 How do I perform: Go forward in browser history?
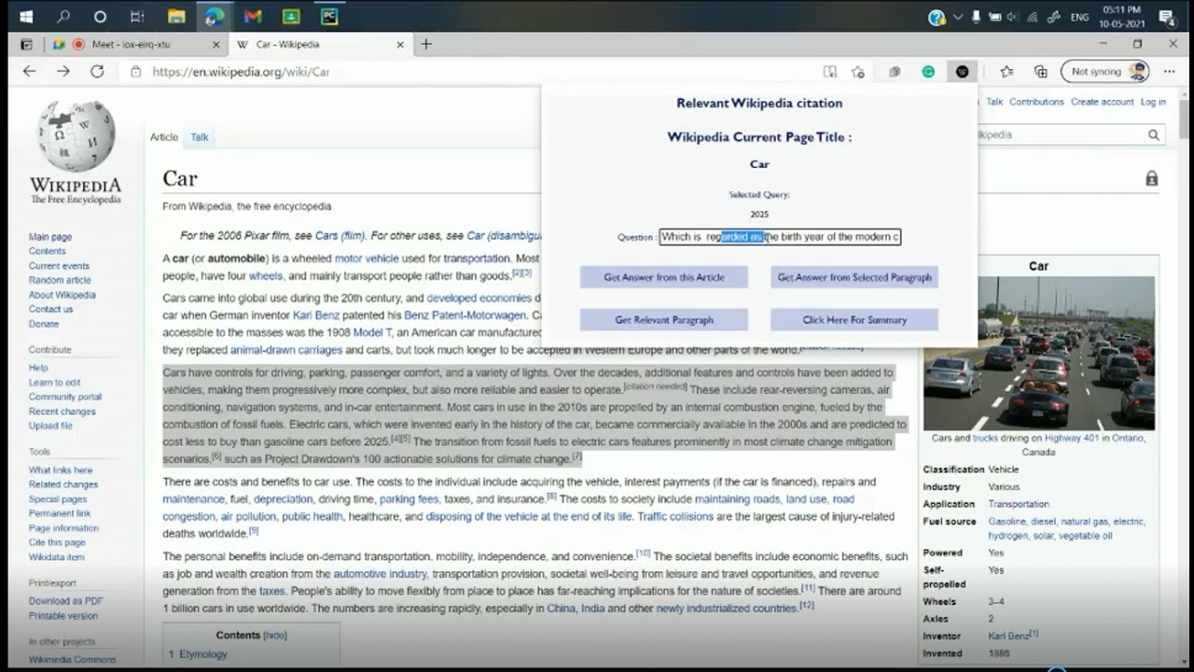(62, 71)
